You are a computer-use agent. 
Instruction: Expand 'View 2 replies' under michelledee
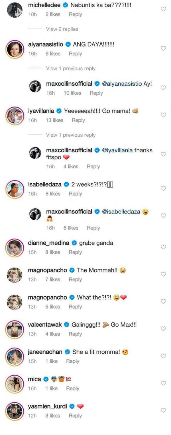click(62, 29)
